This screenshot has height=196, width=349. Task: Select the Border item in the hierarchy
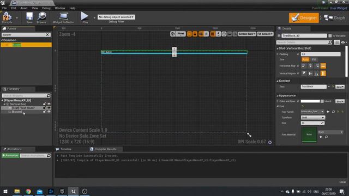pos(17,112)
